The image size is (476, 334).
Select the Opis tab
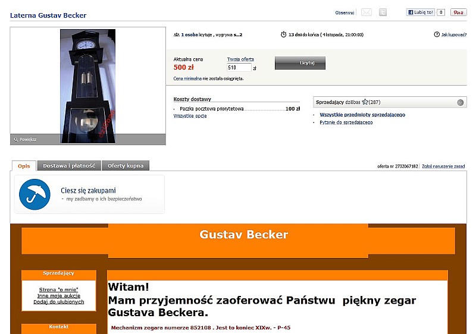click(24, 166)
